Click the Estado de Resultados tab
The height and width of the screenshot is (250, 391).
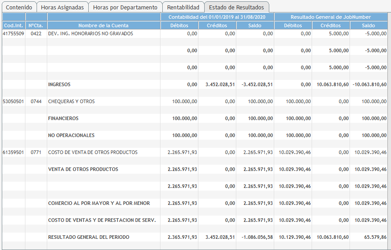click(x=236, y=8)
